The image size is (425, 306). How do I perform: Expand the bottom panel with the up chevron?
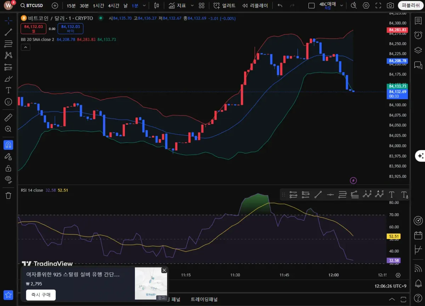coord(392,299)
